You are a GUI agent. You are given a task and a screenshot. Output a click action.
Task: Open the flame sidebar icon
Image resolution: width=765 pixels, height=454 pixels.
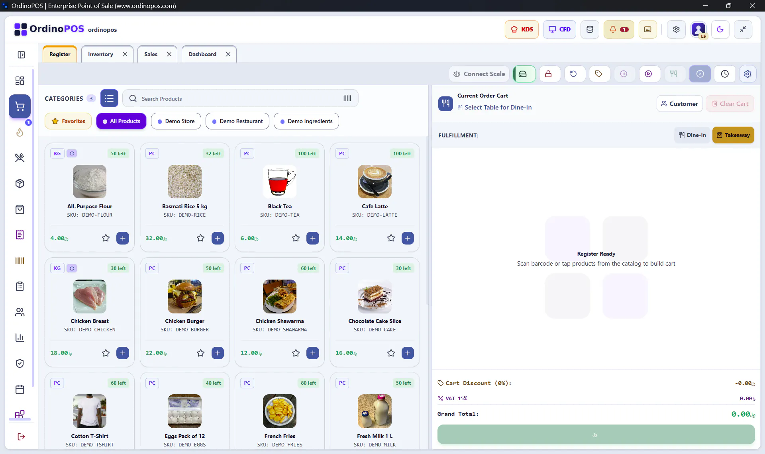click(20, 132)
